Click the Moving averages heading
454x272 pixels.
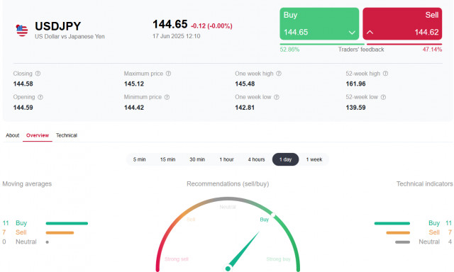27,184
